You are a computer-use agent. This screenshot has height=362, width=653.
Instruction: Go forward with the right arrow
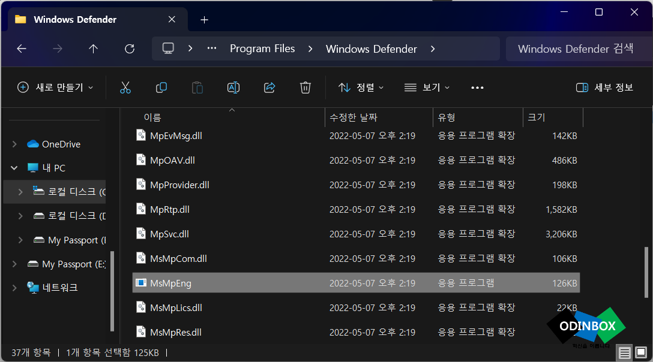point(58,49)
